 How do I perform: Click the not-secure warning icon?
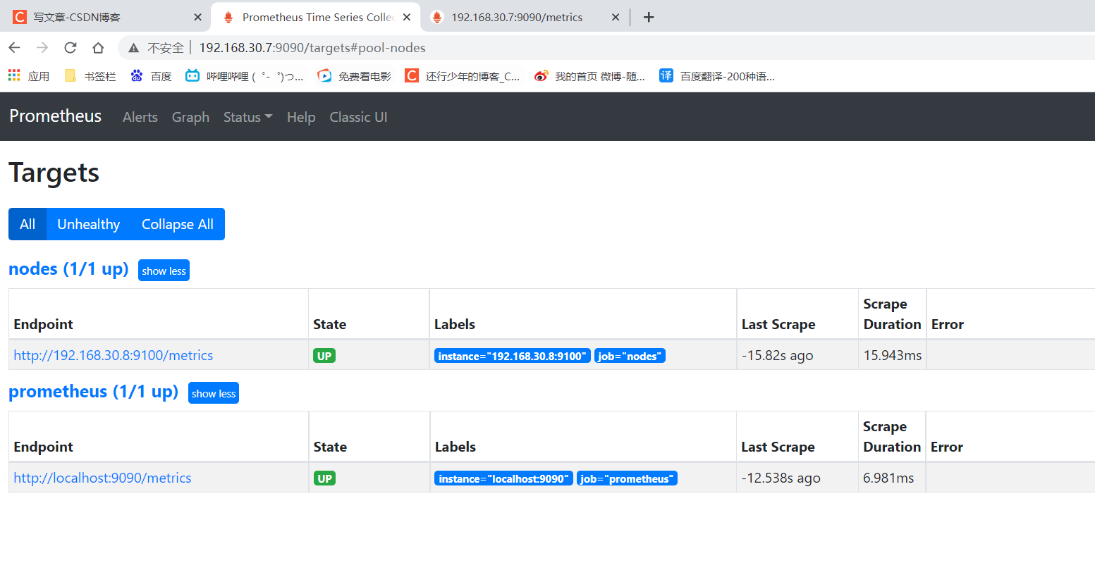[x=133, y=48]
